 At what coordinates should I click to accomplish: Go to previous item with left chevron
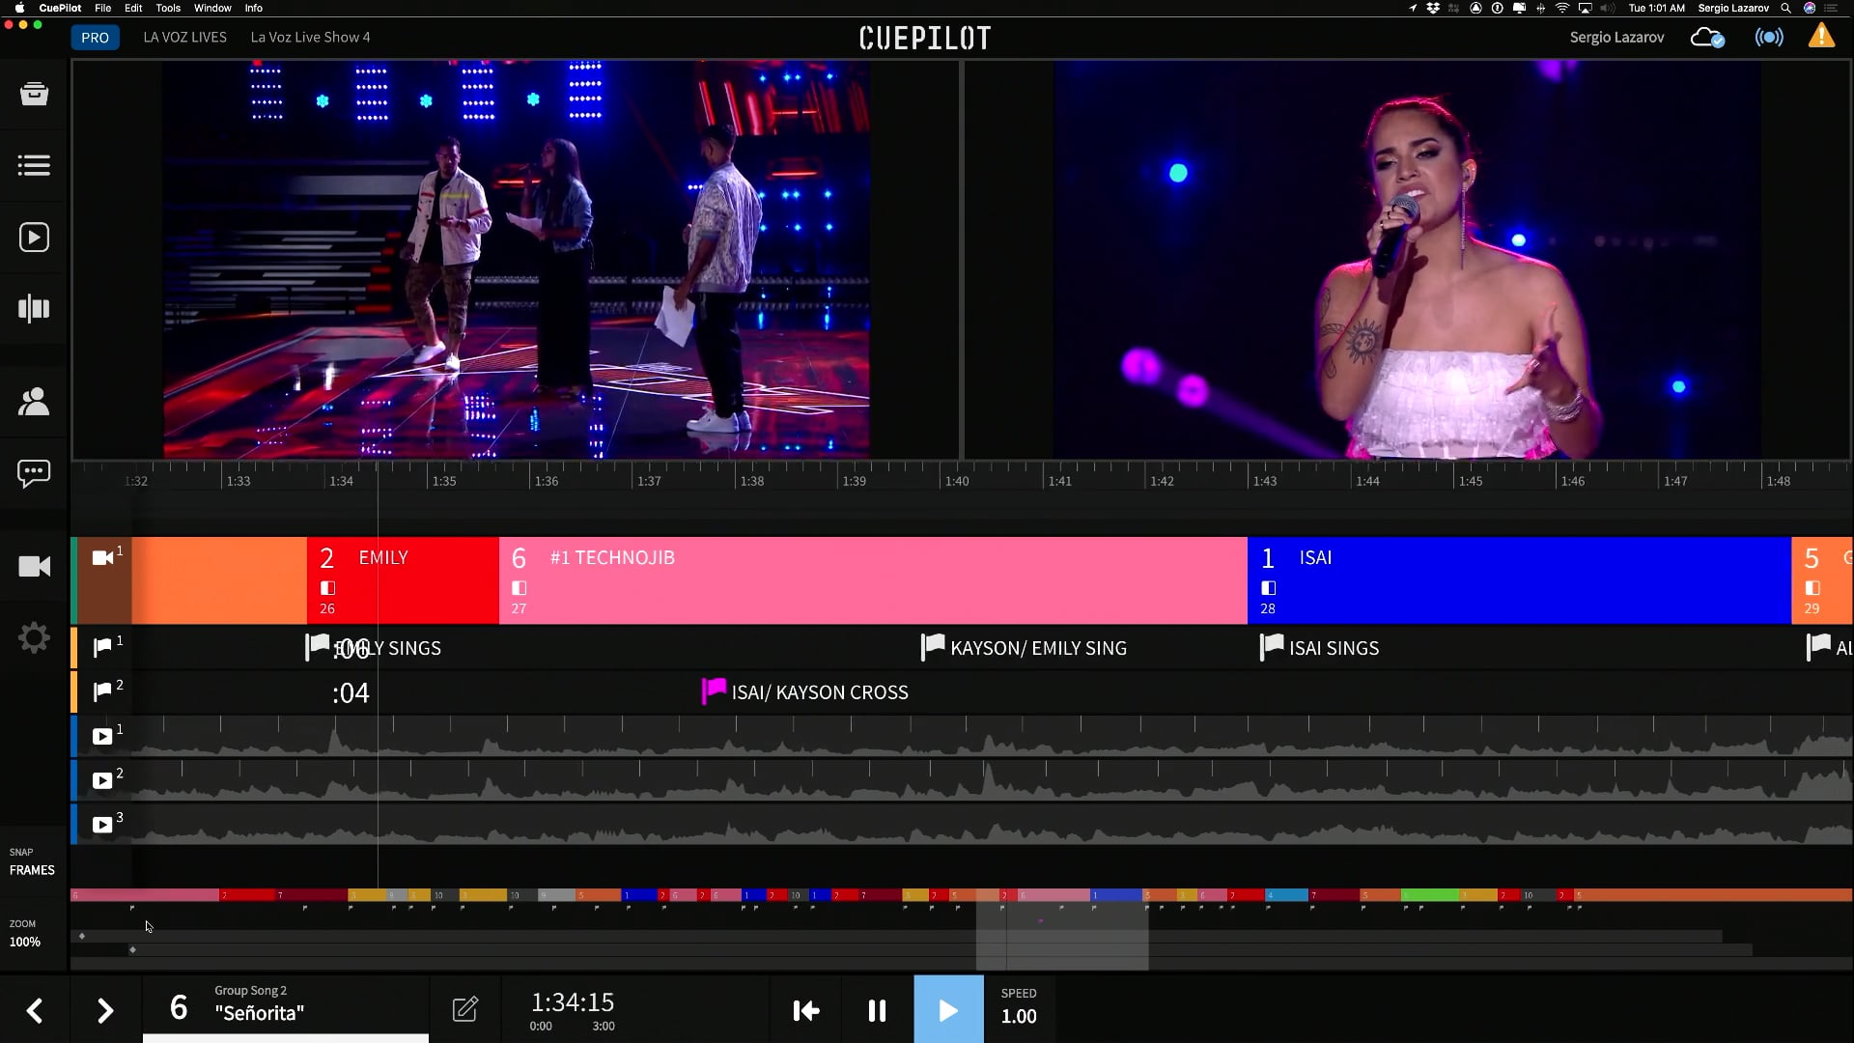coord(35,1011)
